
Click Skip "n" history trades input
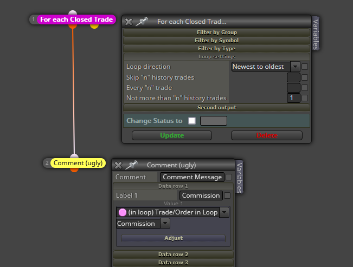coord(293,77)
